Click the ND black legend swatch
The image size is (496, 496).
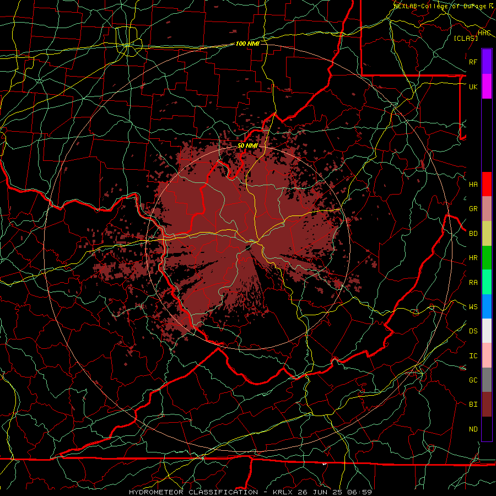(487, 429)
